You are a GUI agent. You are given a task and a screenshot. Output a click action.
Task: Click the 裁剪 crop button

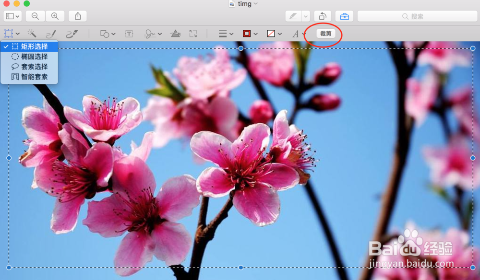click(326, 34)
